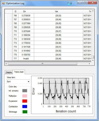This screenshot has height=121, width=99.
Task: Click the horizontal scrollbar left arrow
Action: [6, 64]
